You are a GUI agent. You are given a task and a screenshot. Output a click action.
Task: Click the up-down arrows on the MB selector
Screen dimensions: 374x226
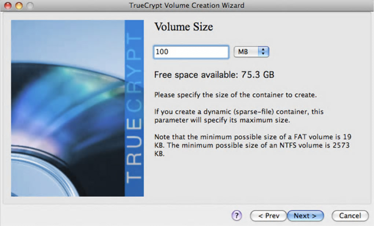(x=263, y=52)
